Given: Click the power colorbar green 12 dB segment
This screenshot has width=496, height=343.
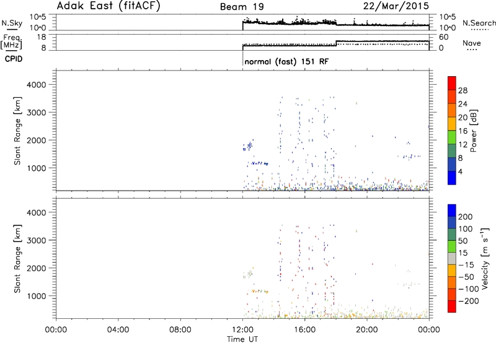Looking at the screenshot, I should tap(452, 137).
